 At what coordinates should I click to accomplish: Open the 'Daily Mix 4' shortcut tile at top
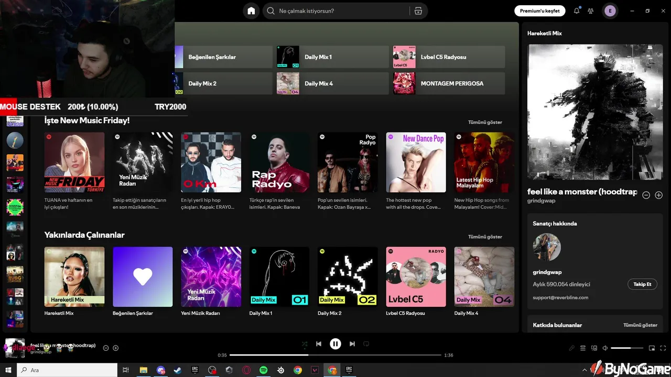(x=332, y=83)
